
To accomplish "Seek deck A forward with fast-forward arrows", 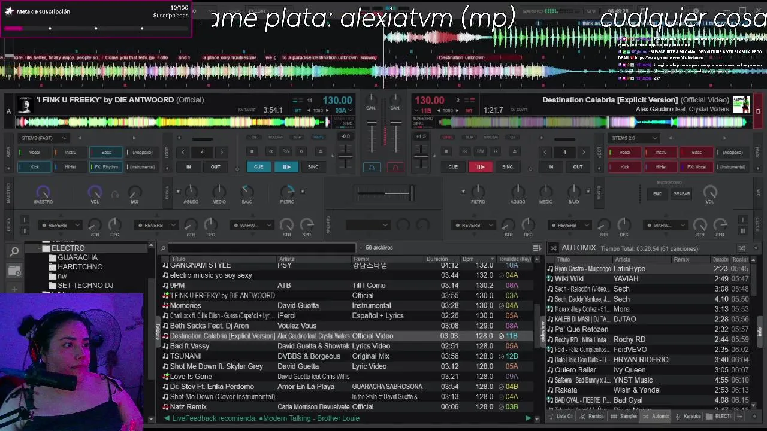I will click(301, 152).
